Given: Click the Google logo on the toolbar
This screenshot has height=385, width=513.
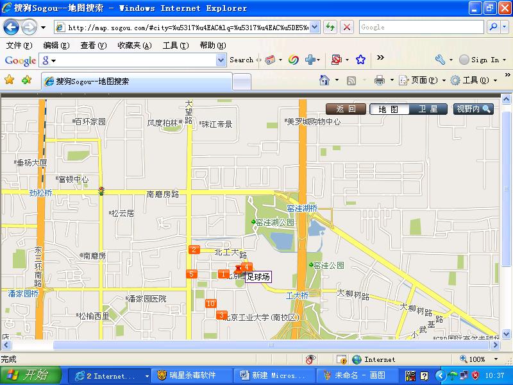Looking at the screenshot, I should [x=21, y=60].
